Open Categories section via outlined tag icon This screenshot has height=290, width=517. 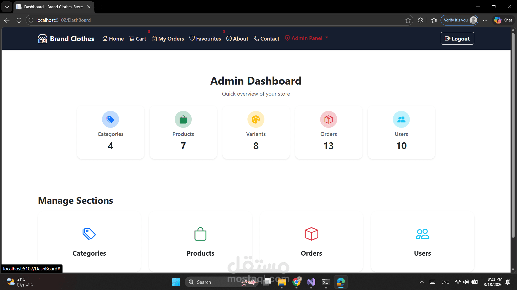(x=89, y=234)
